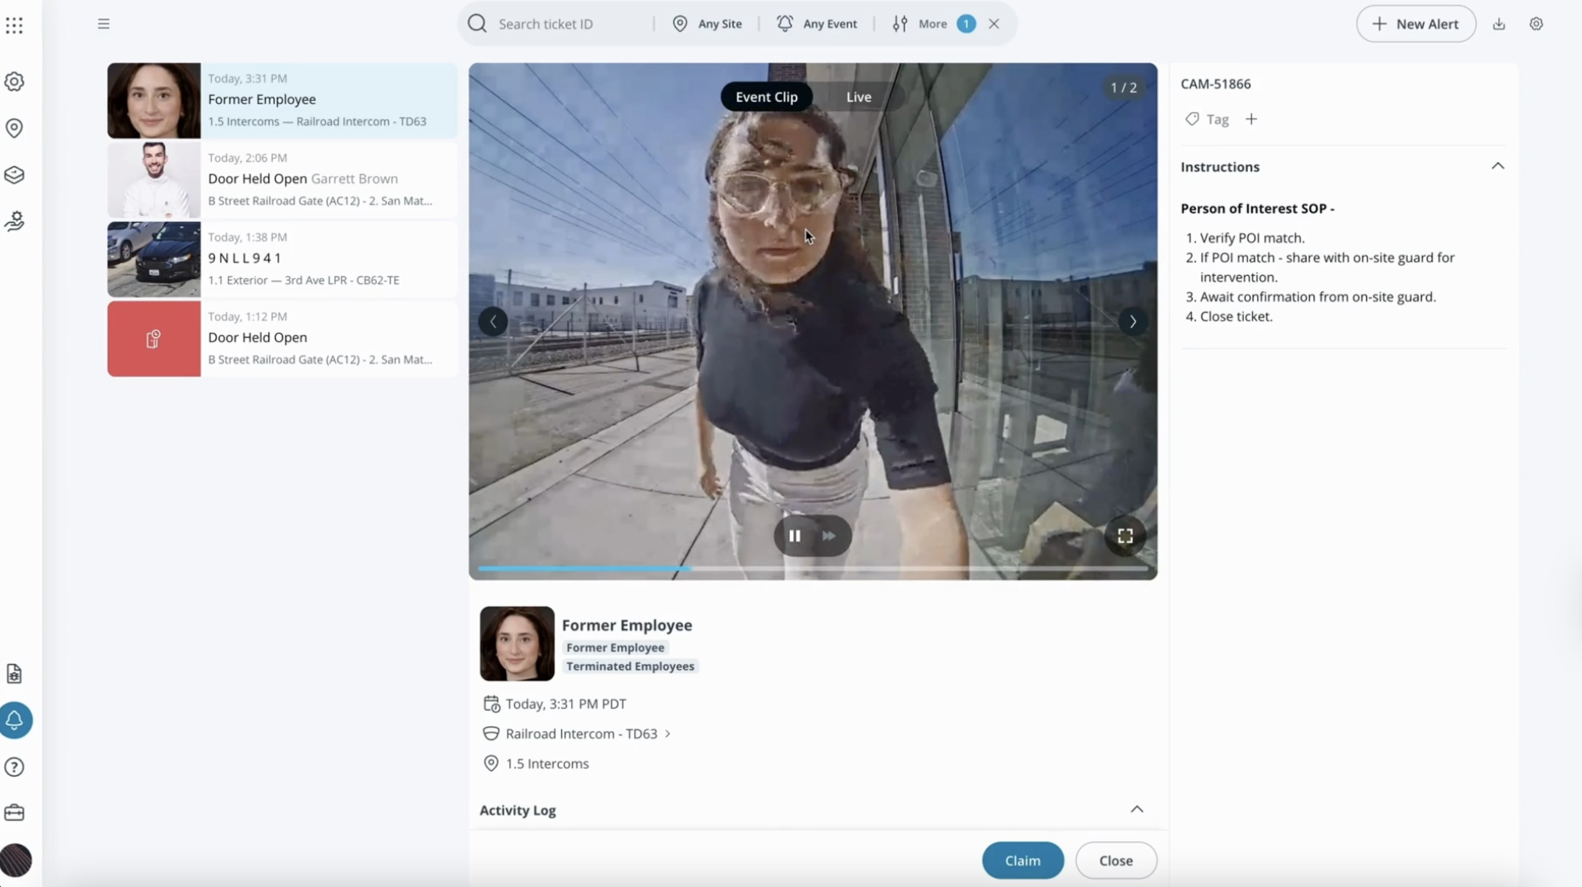
Task: Pause the event clip playback
Action: tap(794, 535)
